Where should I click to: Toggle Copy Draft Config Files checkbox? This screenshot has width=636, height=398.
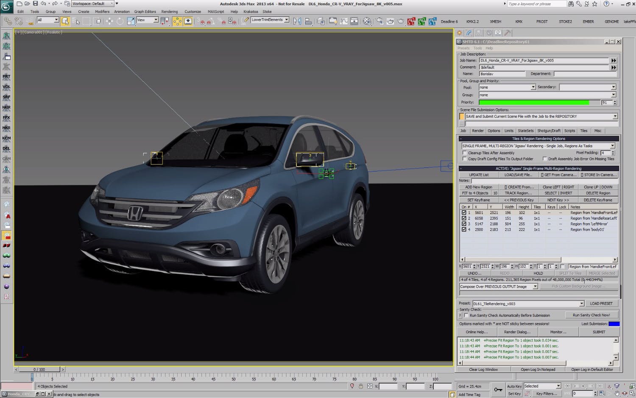(x=465, y=159)
